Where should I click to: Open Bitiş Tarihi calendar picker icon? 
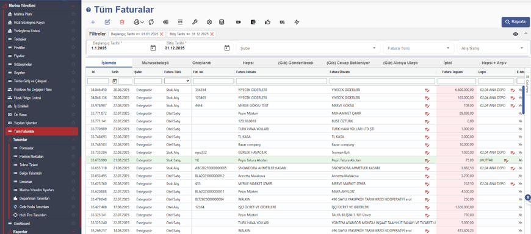(x=227, y=48)
